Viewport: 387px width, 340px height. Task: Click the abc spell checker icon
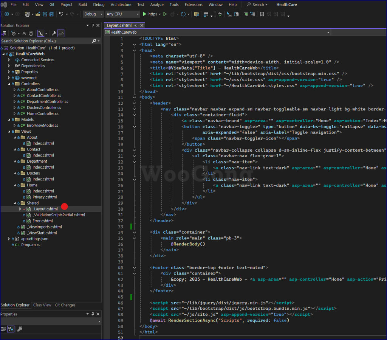pos(220,14)
